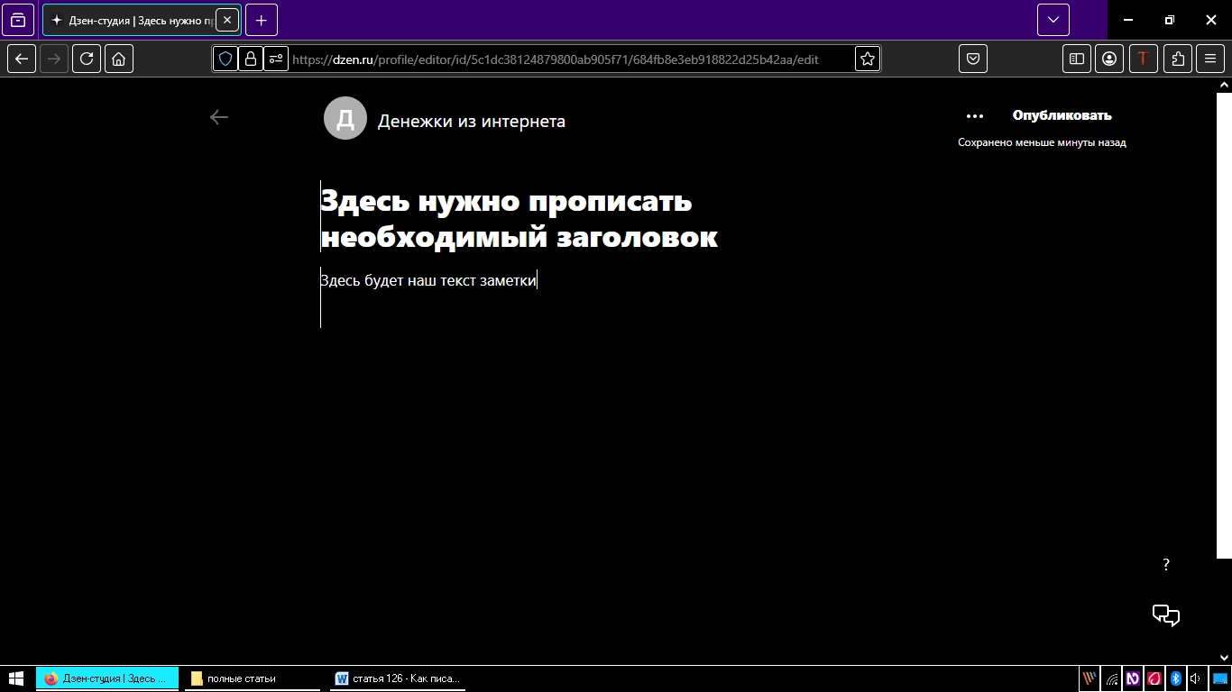Click the red tray icon next to Bluetooth
Viewport: 1232px width, 692px height.
(1154, 678)
